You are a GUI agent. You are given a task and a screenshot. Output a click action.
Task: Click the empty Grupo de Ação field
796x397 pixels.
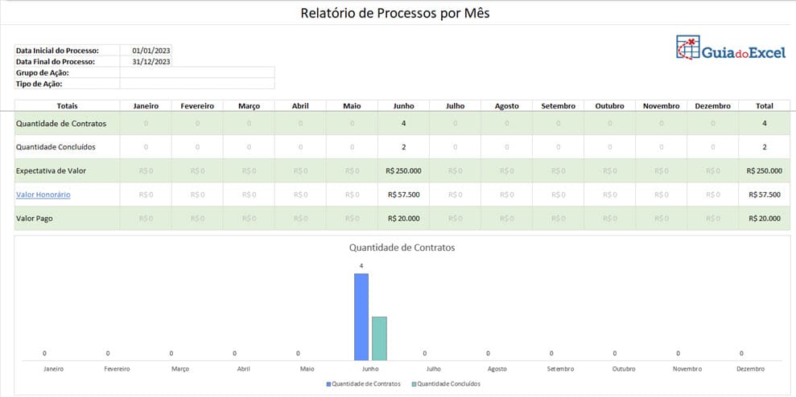(x=196, y=72)
